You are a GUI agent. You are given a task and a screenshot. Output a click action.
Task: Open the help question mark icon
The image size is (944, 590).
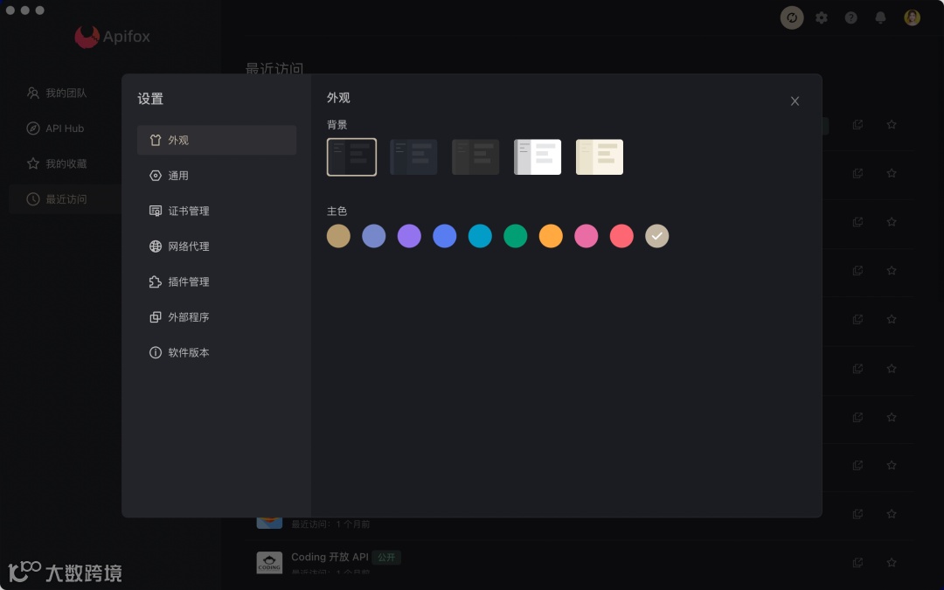coord(850,17)
